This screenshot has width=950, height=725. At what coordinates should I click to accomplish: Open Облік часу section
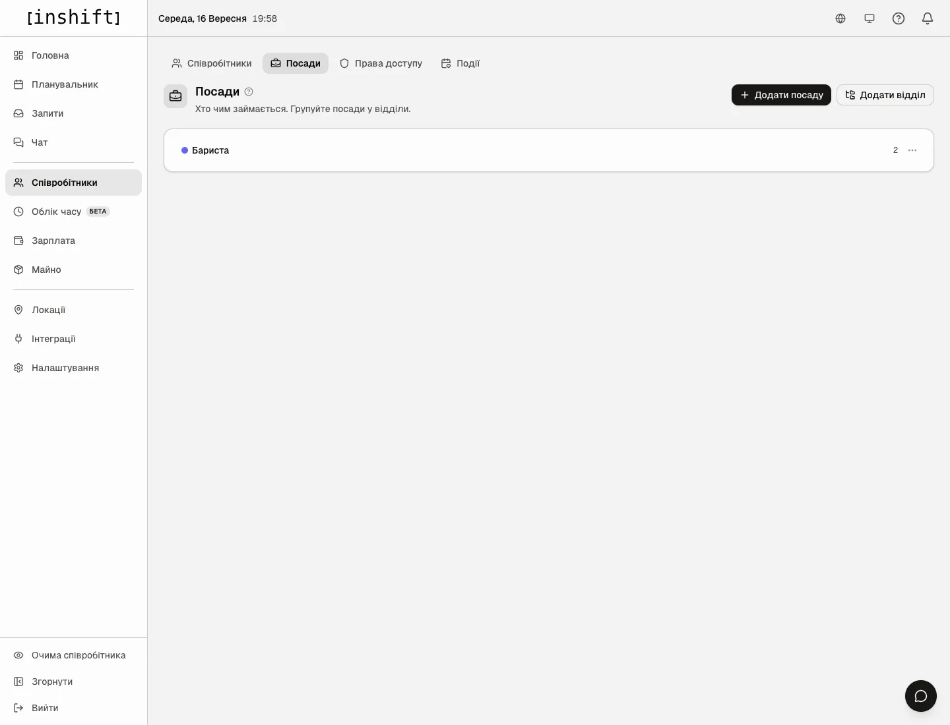pos(73,212)
